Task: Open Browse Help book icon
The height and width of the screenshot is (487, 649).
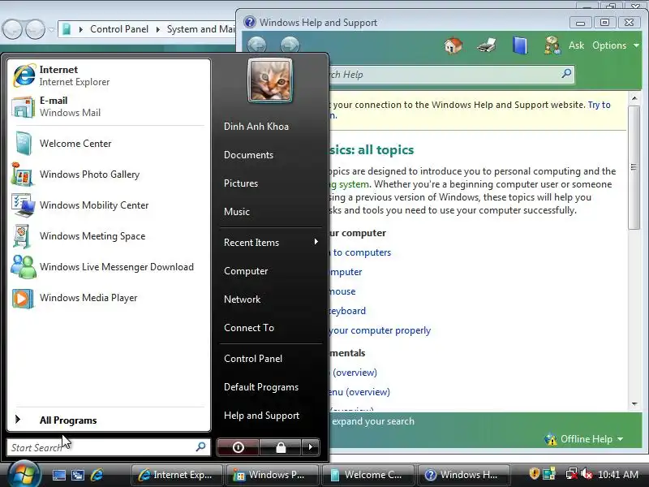Action: (x=520, y=45)
